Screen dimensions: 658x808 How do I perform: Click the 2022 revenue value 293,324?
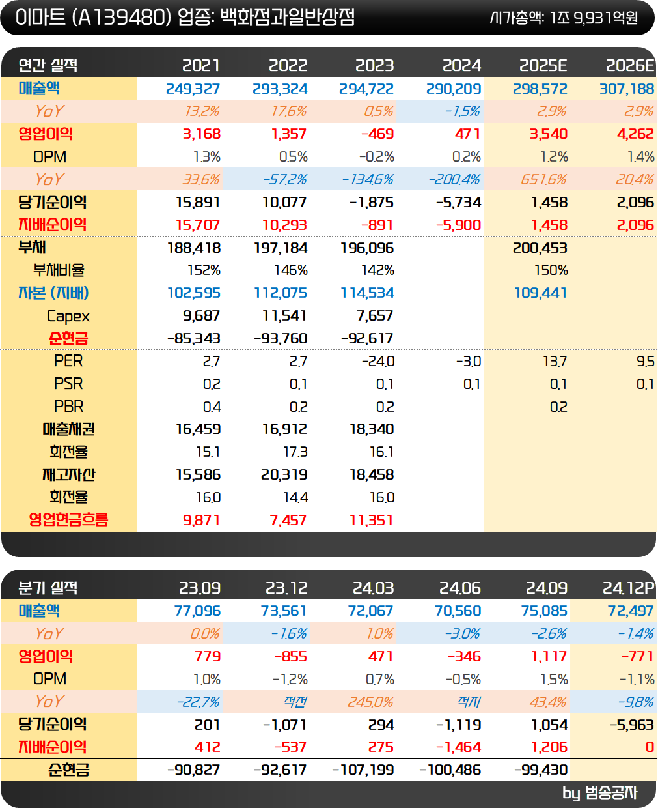280,89
